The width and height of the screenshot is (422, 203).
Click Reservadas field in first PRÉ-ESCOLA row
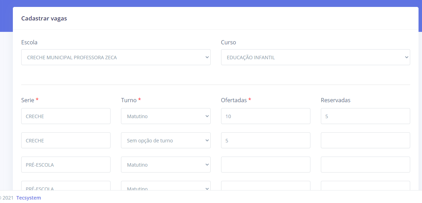pos(365,165)
